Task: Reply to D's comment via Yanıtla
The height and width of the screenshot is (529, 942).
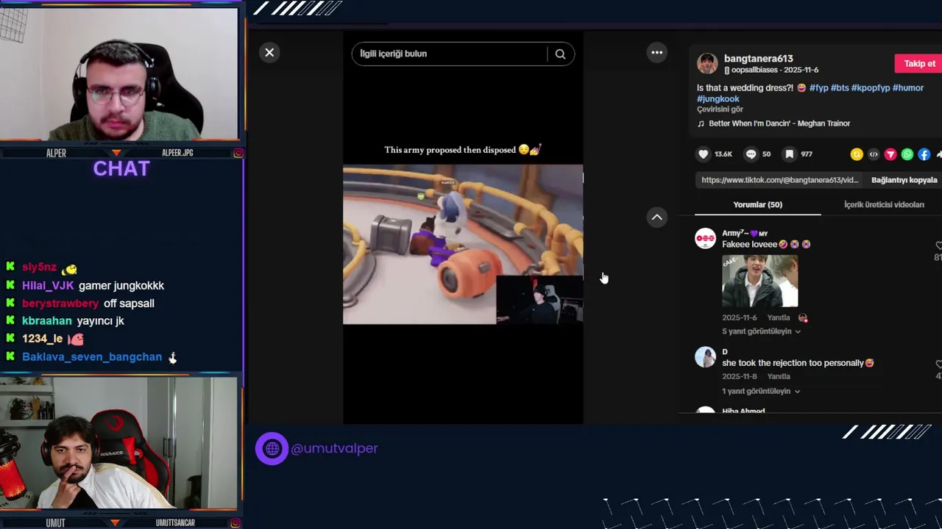Action: (779, 377)
